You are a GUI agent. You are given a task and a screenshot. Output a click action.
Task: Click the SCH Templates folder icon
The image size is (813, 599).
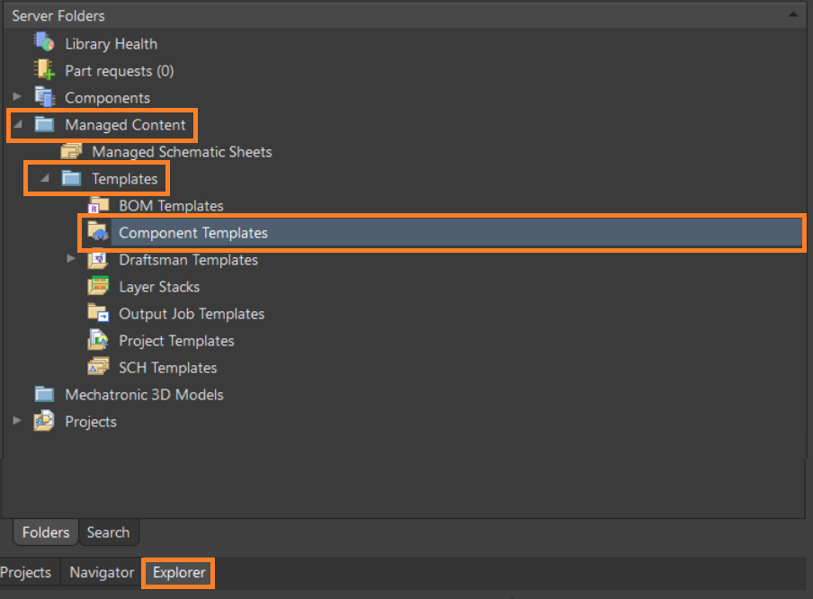point(98,367)
